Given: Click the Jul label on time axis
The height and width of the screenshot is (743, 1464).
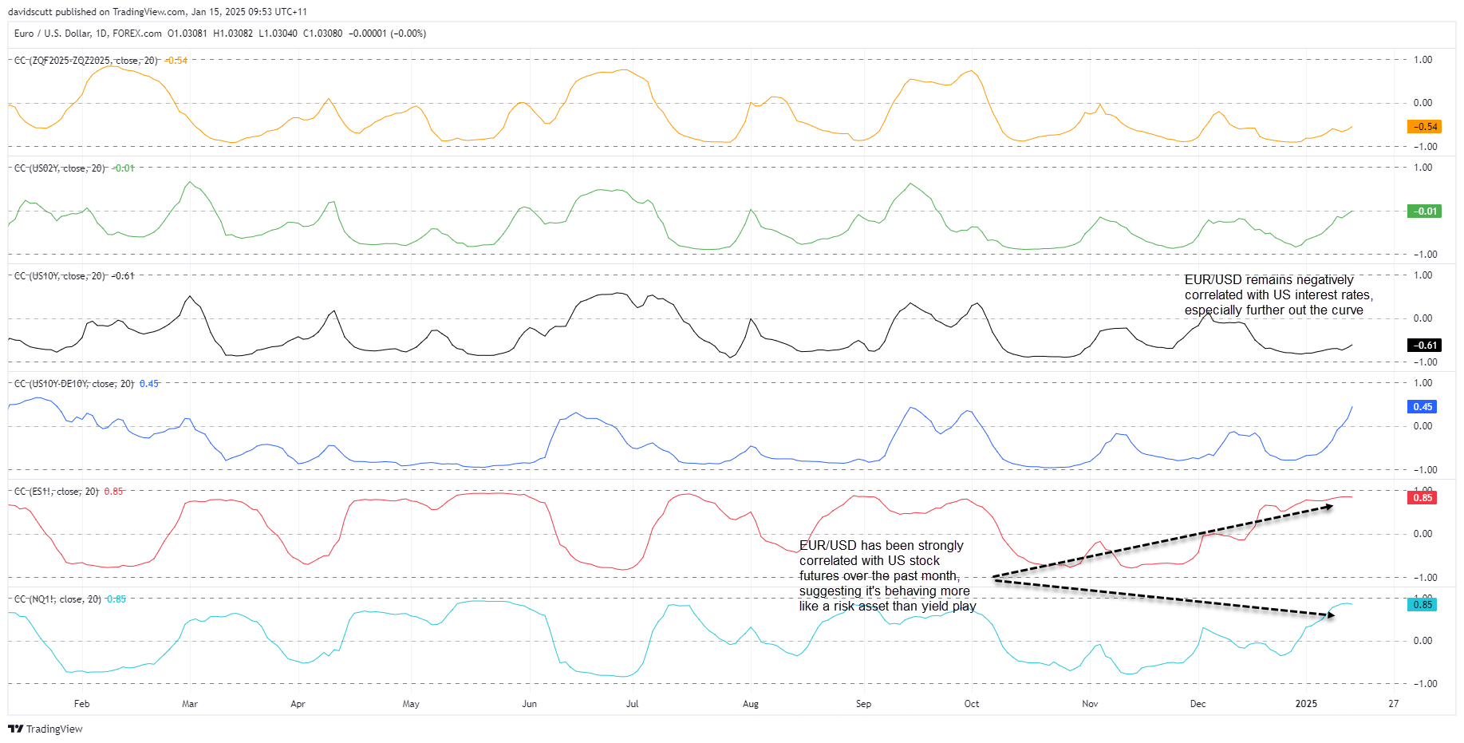Looking at the screenshot, I should point(632,704).
